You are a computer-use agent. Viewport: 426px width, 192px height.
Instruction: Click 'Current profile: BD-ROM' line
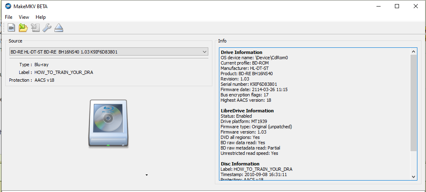pyautogui.click(x=245, y=63)
